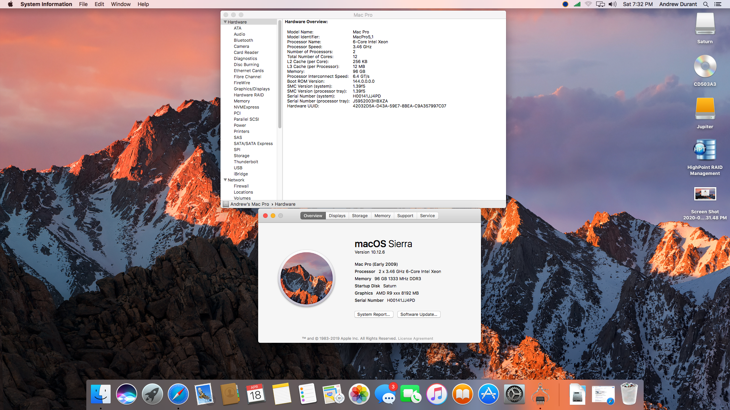Select Storage in hardware sidebar list

pyautogui.click(x=242, y=156)
